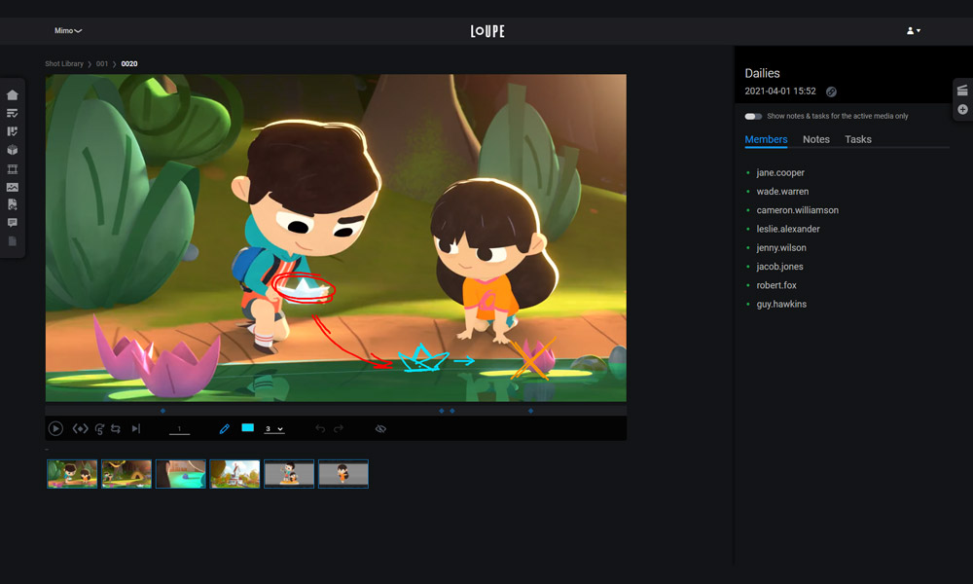Click the Shot Library breadcrumb link
This screenshot has width=973, height=584.
point(64,64)
